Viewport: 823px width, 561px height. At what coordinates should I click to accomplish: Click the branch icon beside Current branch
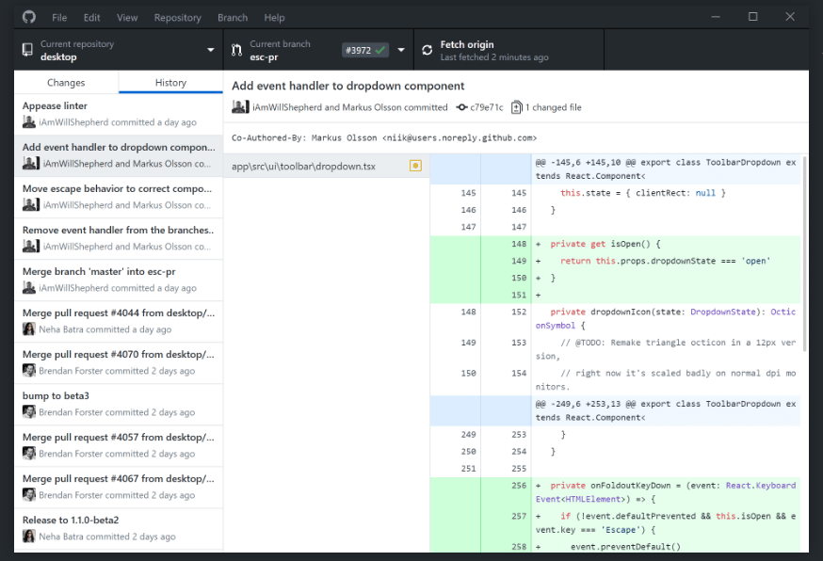(x=236, y=51)
